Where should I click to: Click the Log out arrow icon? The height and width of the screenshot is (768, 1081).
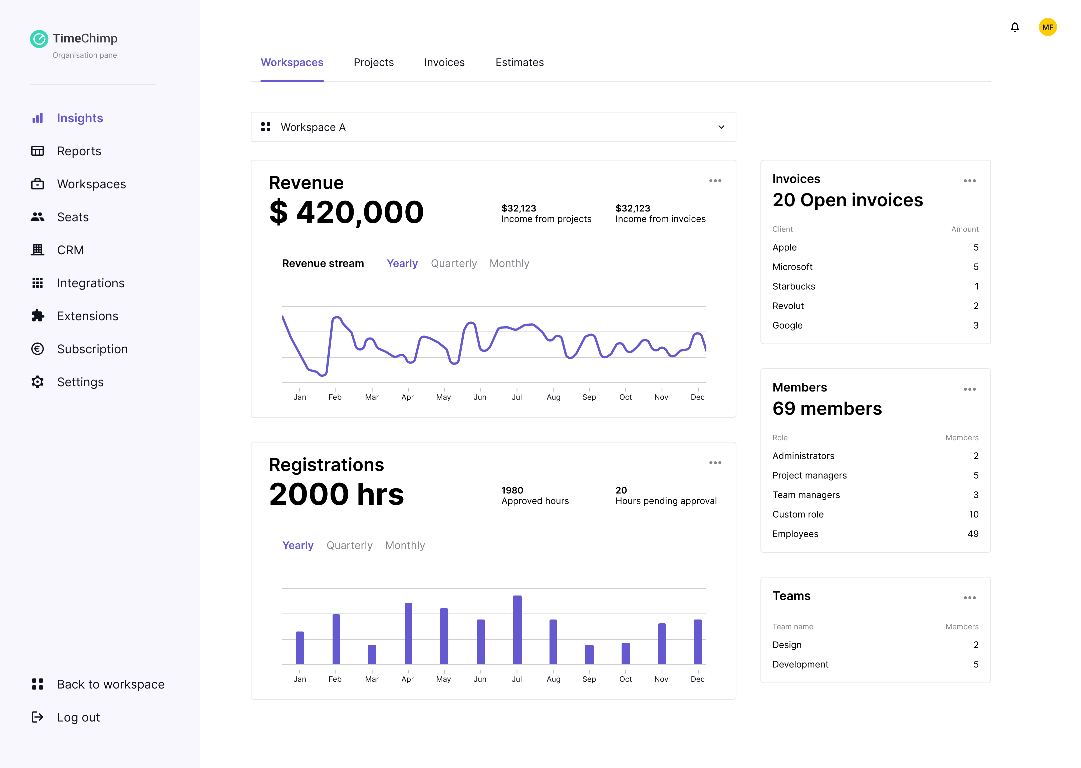point(37,717)
